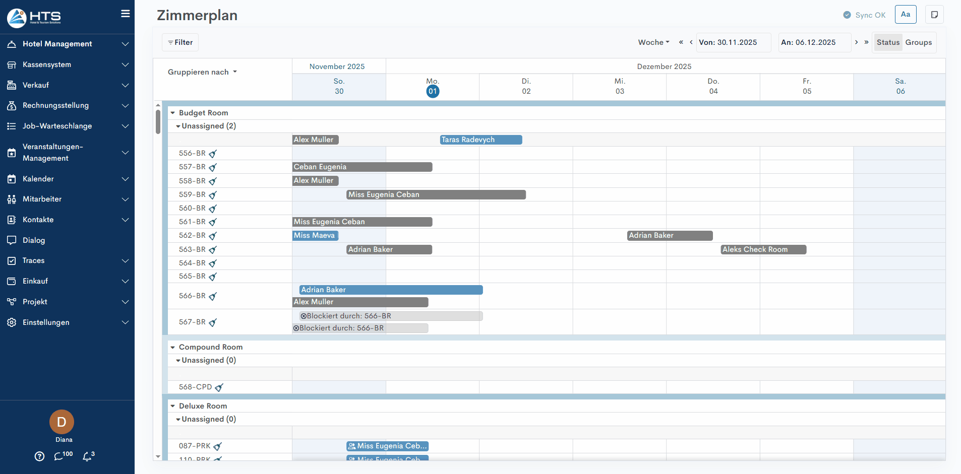
Task: Collapse the Budget Room group
Action: tap(173, 113)
